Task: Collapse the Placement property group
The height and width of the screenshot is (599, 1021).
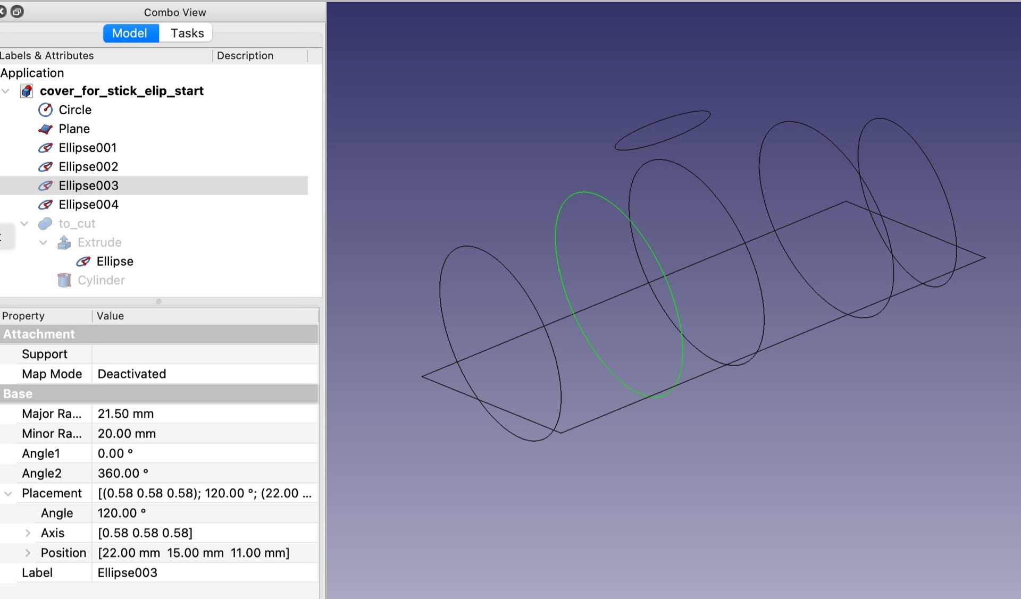Action: click(8, 493)
